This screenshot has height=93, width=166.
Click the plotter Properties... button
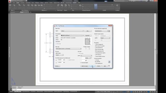click(x=88, y=36)
